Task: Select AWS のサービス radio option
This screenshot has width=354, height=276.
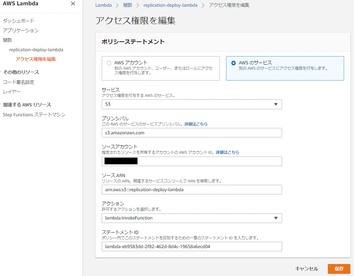Action: [x=285, y=68]
